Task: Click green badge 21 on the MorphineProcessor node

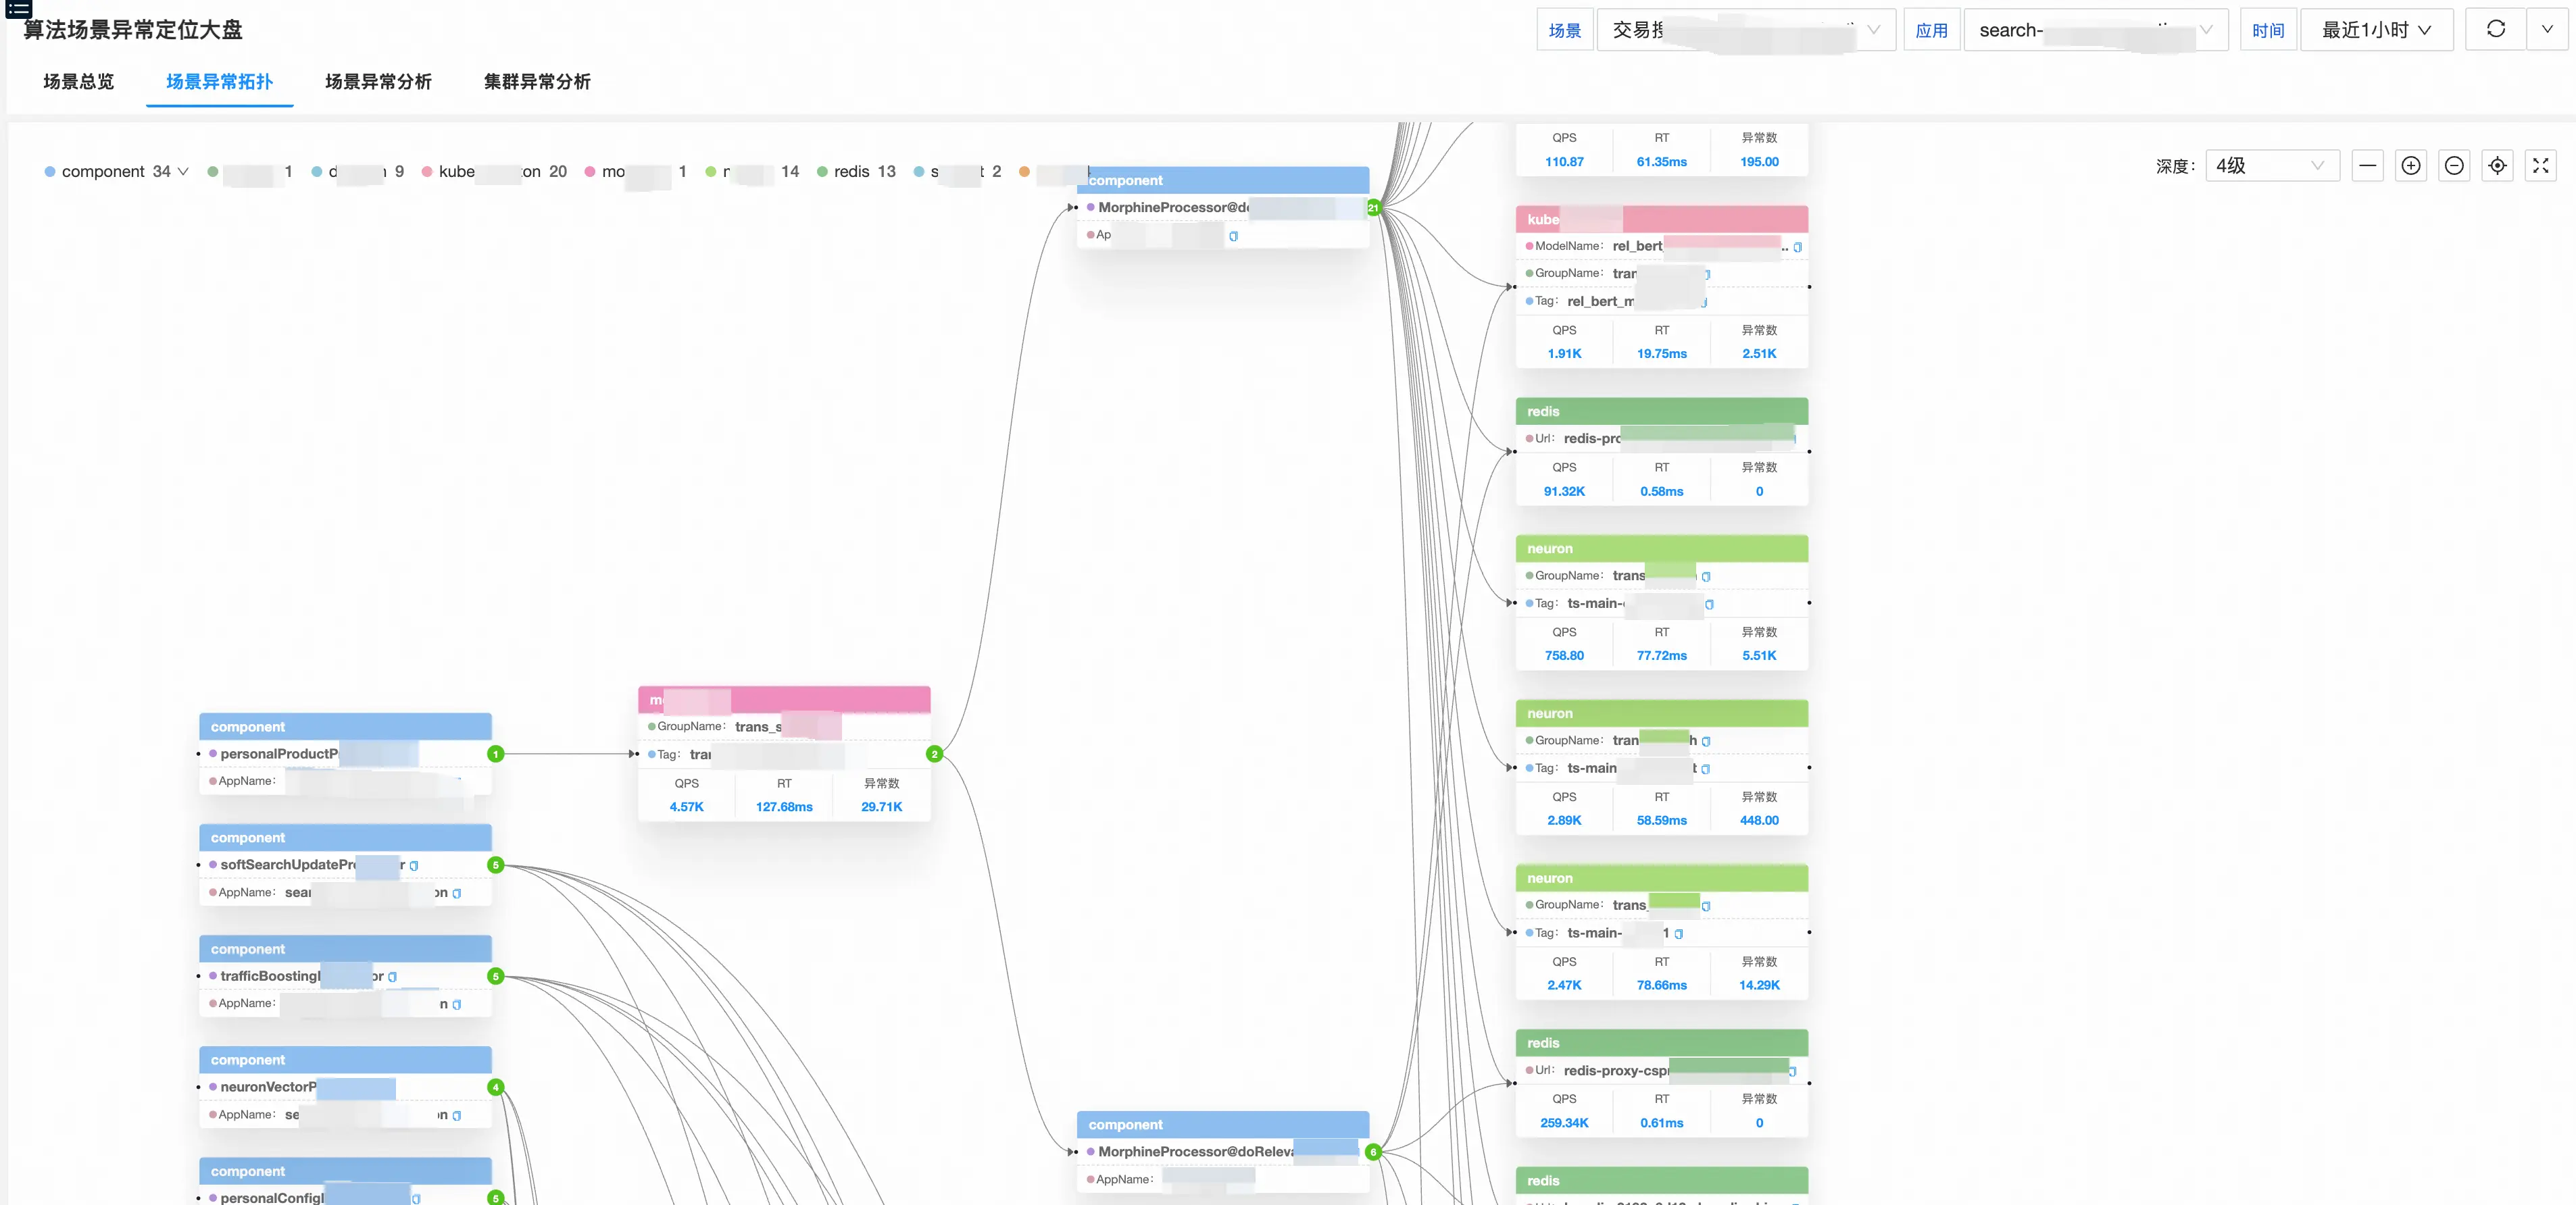Action: tap(1373, 208)
